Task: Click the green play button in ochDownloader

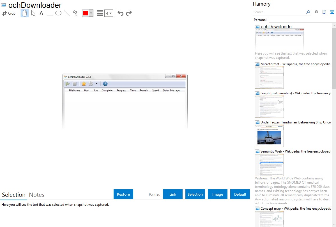Action: tap(68, 84)
